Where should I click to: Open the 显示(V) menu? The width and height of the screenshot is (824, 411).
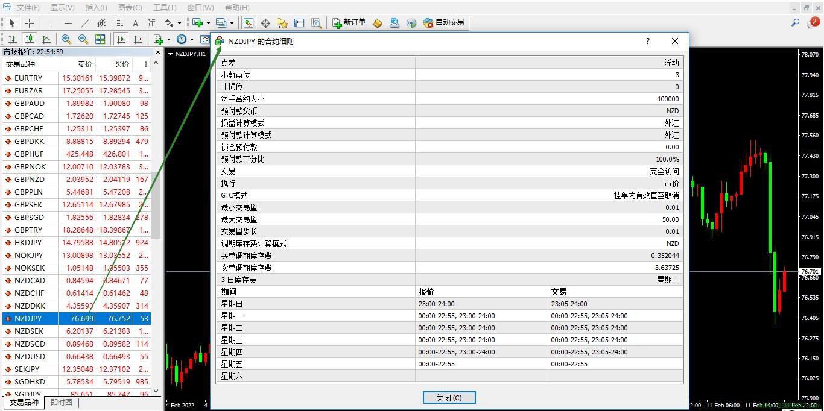tap(62, 7)
